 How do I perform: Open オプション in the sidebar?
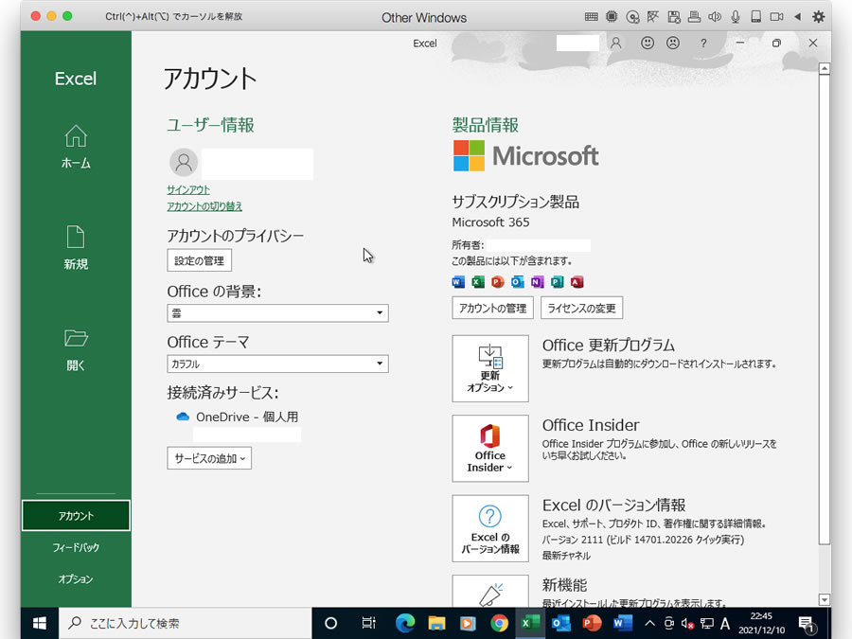76,578
